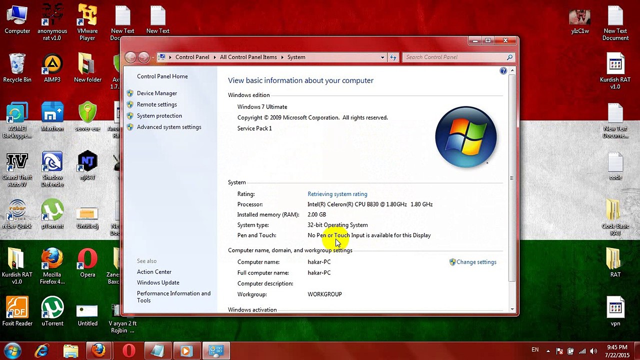This screenshot has height=360, width=640.
Task: Open Action Center link
Action: click(x=154, y=272)
